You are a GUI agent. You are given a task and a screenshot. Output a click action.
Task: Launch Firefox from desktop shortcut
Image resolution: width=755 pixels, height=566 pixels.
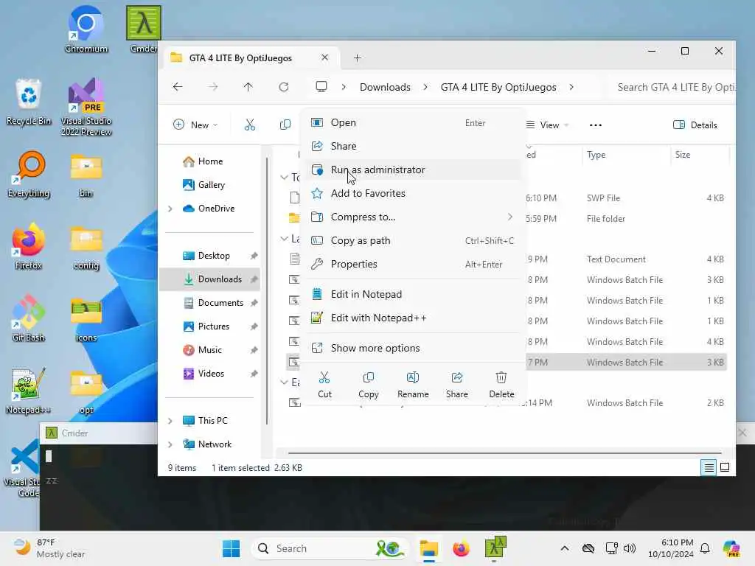[x=29, y=246]
